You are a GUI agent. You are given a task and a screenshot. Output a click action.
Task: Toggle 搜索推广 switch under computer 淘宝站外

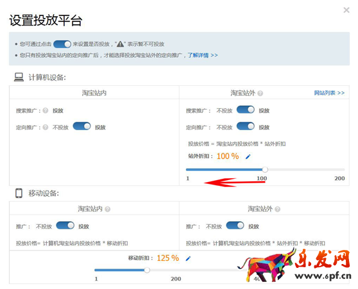[x=246, y=110]
